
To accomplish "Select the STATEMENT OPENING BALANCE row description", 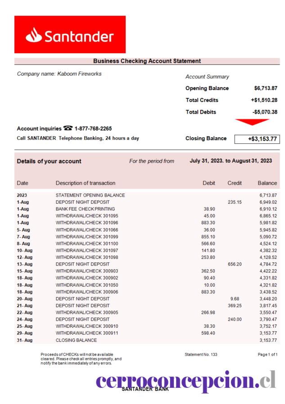I will pos(90,195).
